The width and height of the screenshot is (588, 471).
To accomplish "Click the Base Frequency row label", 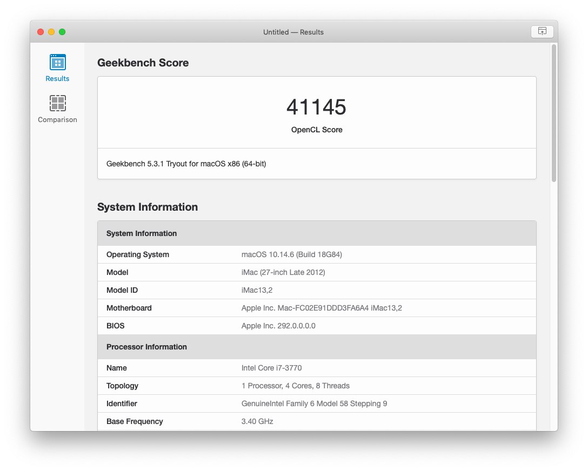I will [x=135, y=421].
